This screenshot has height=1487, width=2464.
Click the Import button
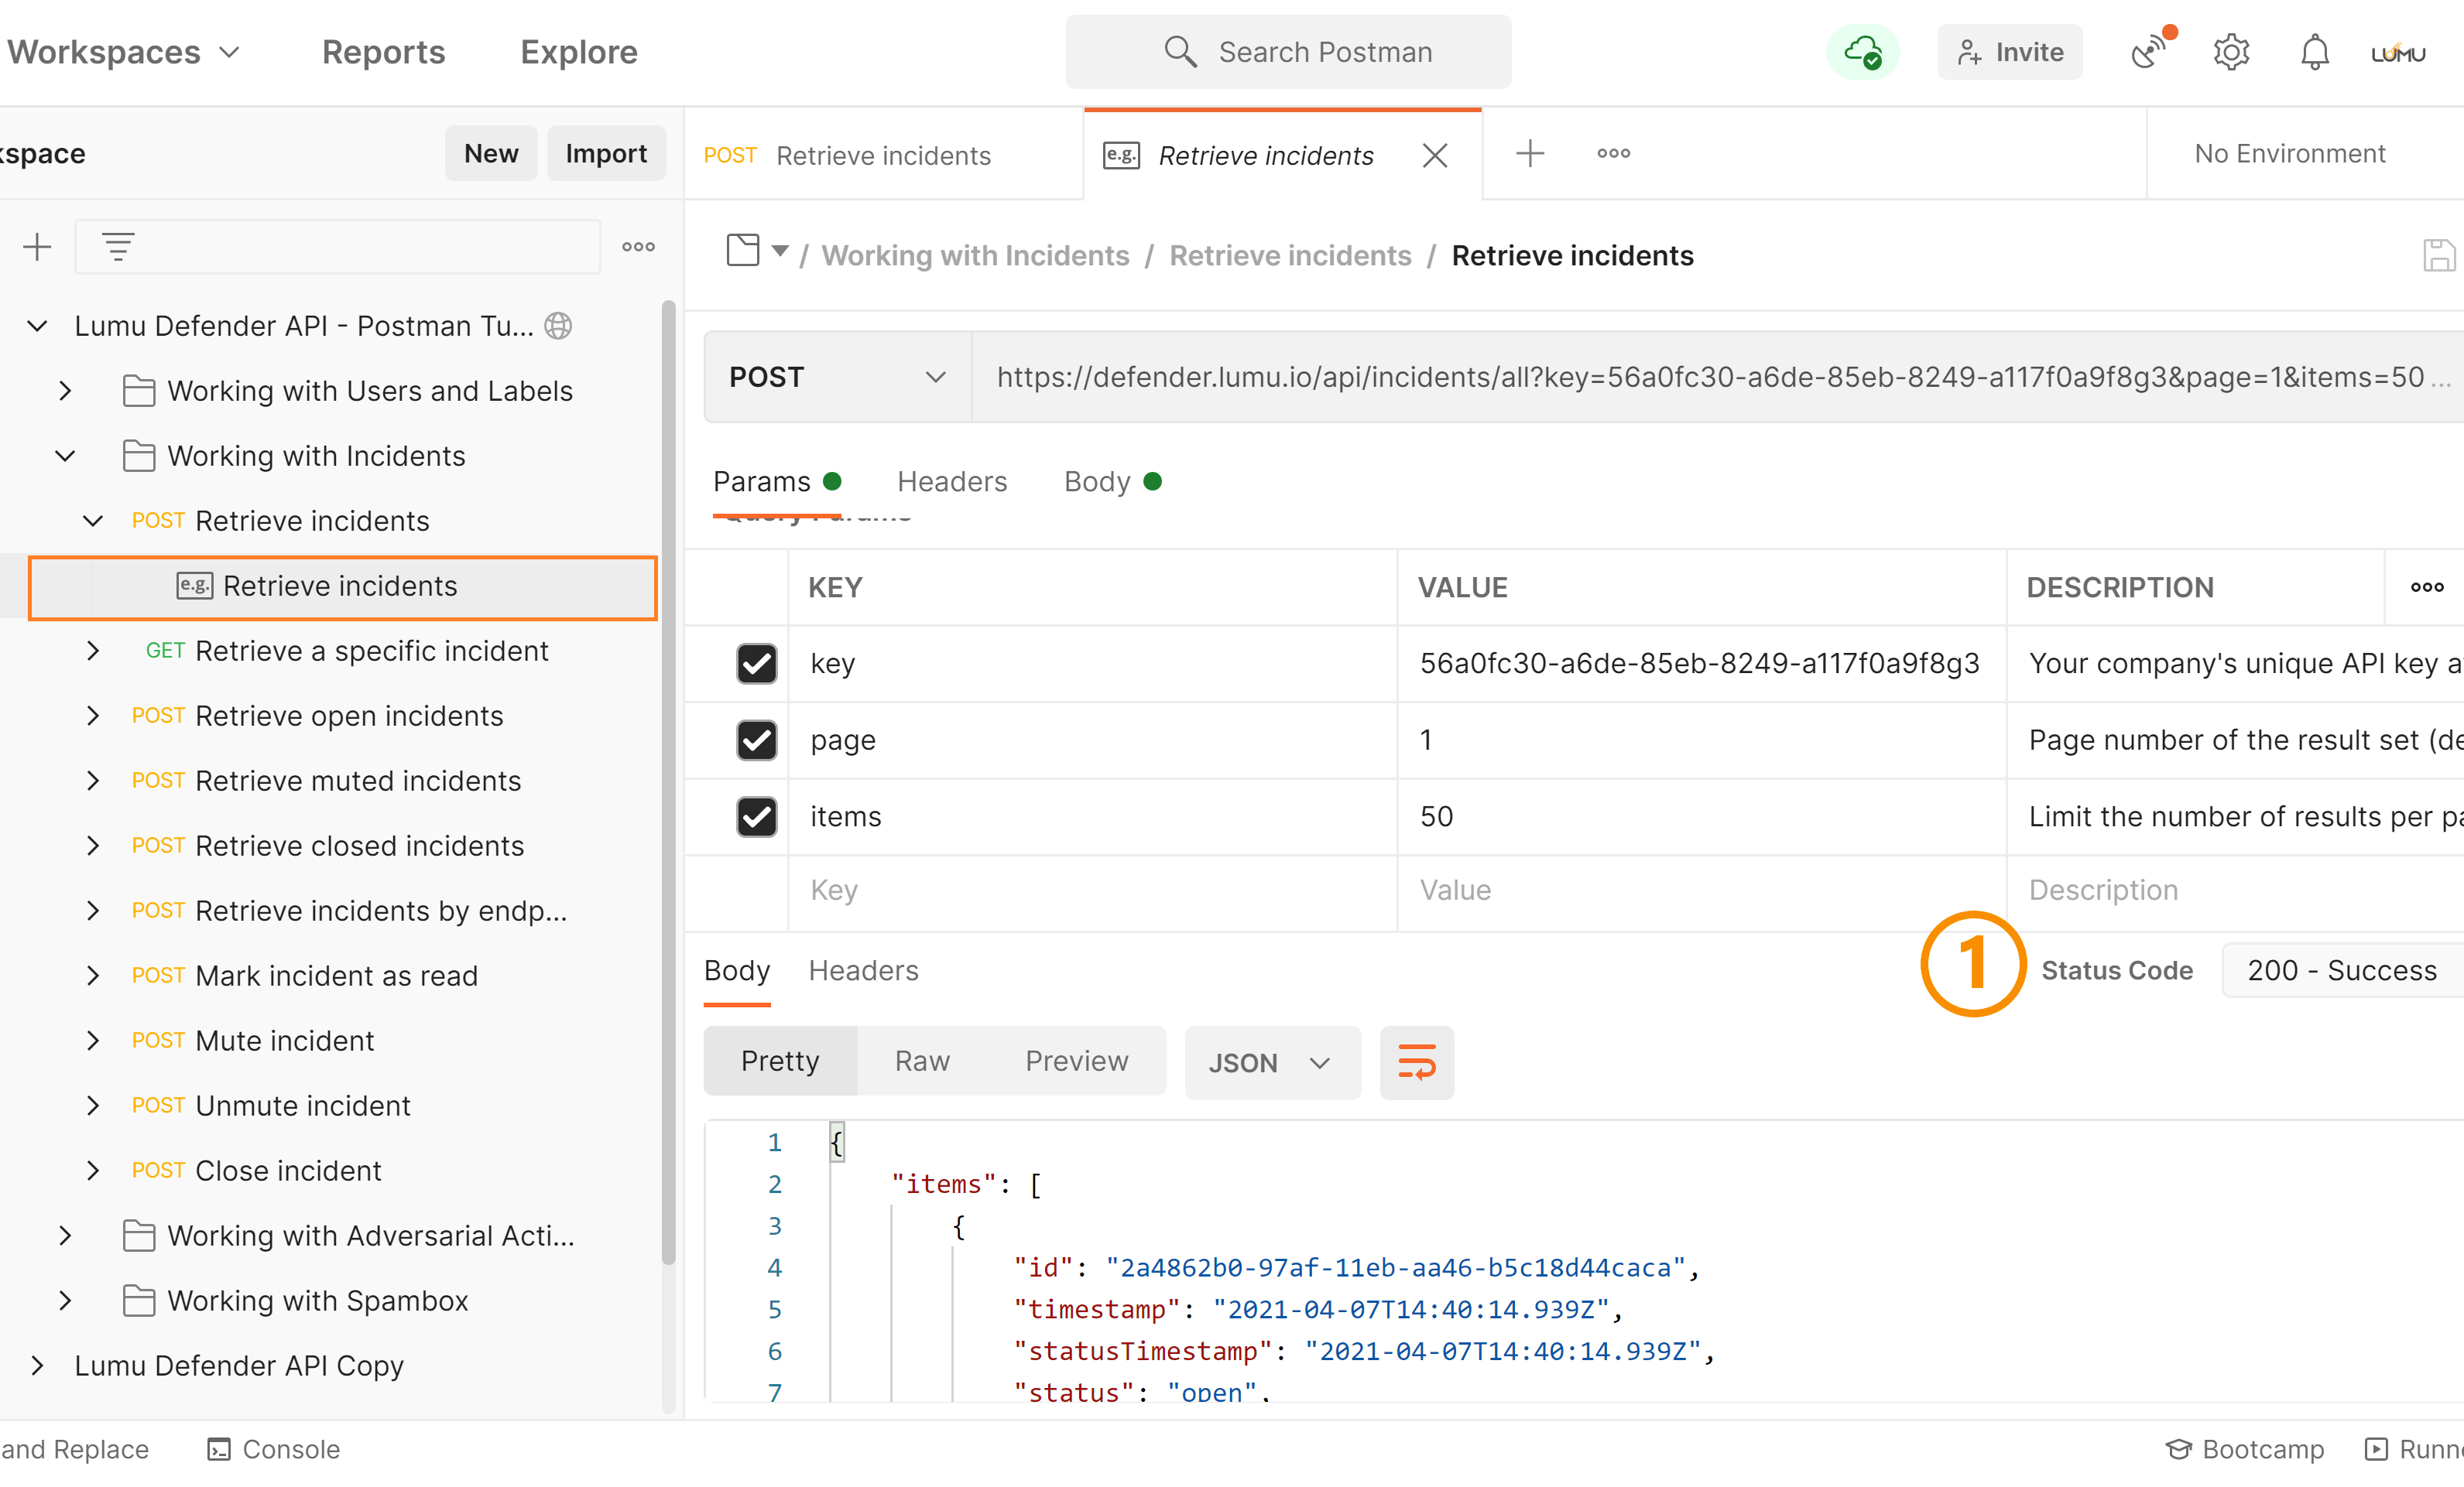[x=606, y=153]
